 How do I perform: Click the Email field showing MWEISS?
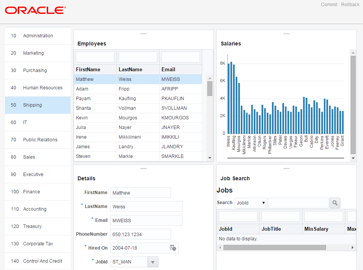click(146, 220)
